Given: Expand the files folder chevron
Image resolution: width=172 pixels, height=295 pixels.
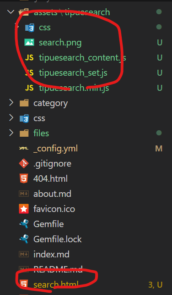Looking at the screenshot, I should 11,133.
